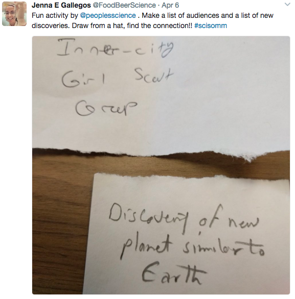Click the handwritten "Earth" word
Viewport: 295px width, 299px height.
(174, 273)
